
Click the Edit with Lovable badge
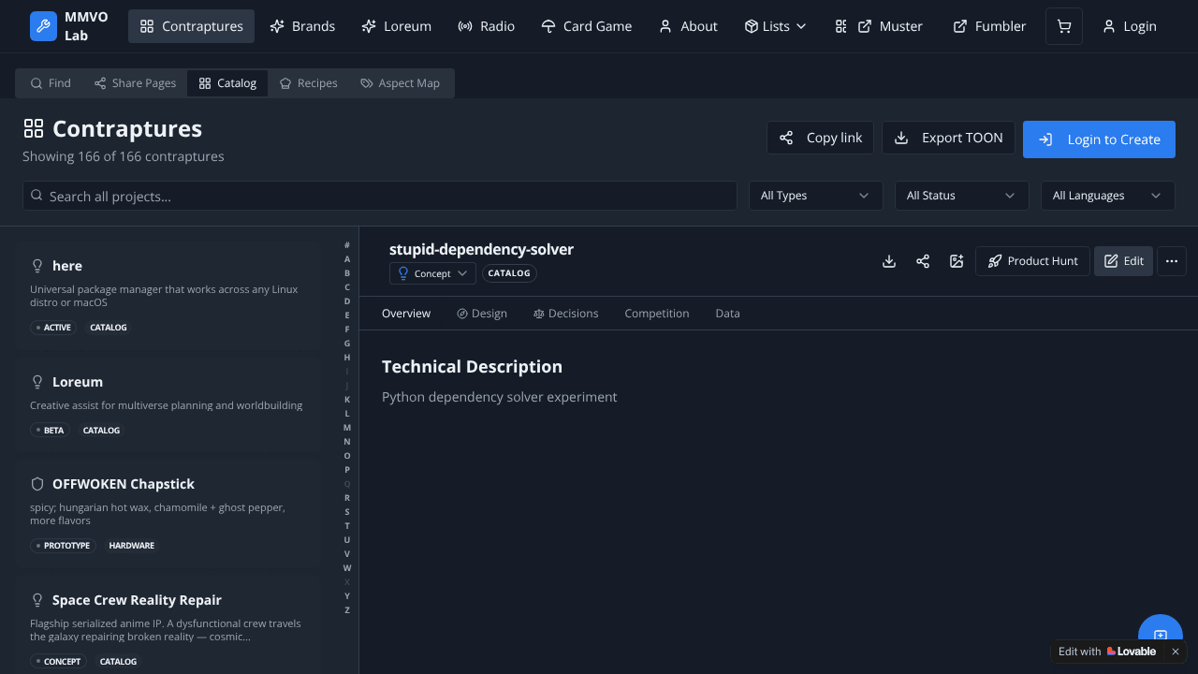pos(1108,652)
